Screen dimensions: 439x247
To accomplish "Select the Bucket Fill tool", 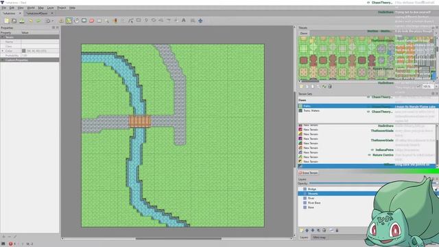I will tap(76, 21).
